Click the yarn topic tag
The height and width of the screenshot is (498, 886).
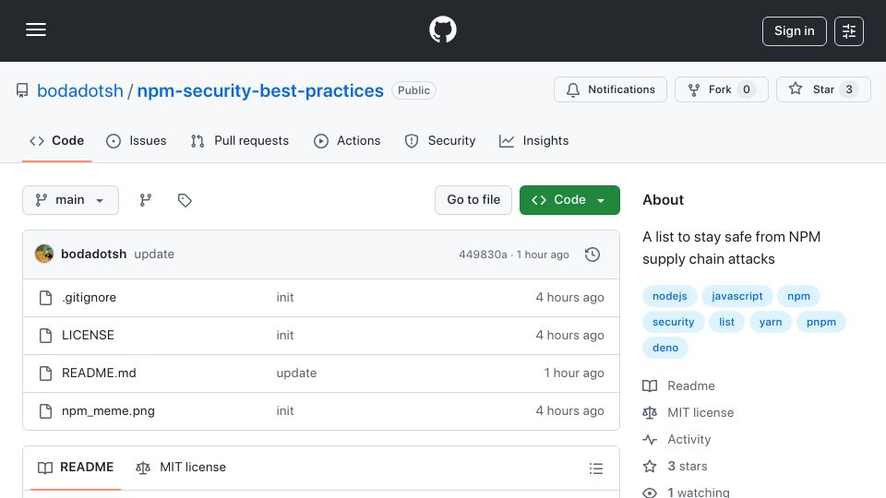pos(770,322)
